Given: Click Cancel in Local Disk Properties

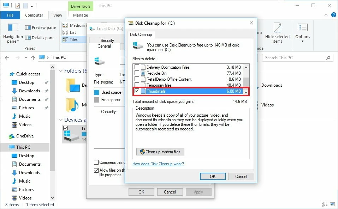Looking at the screenshot, I should [170, 192].
